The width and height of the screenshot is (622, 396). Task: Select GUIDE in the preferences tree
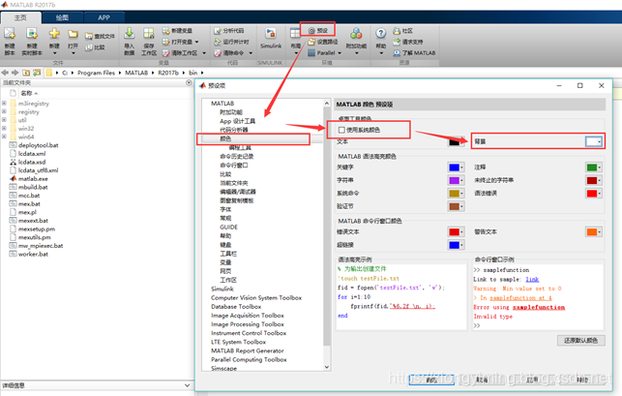tap(229, 228)
